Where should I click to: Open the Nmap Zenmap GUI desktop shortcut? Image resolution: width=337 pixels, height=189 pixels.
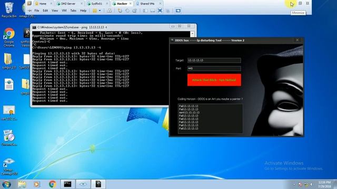coord(9,167)
